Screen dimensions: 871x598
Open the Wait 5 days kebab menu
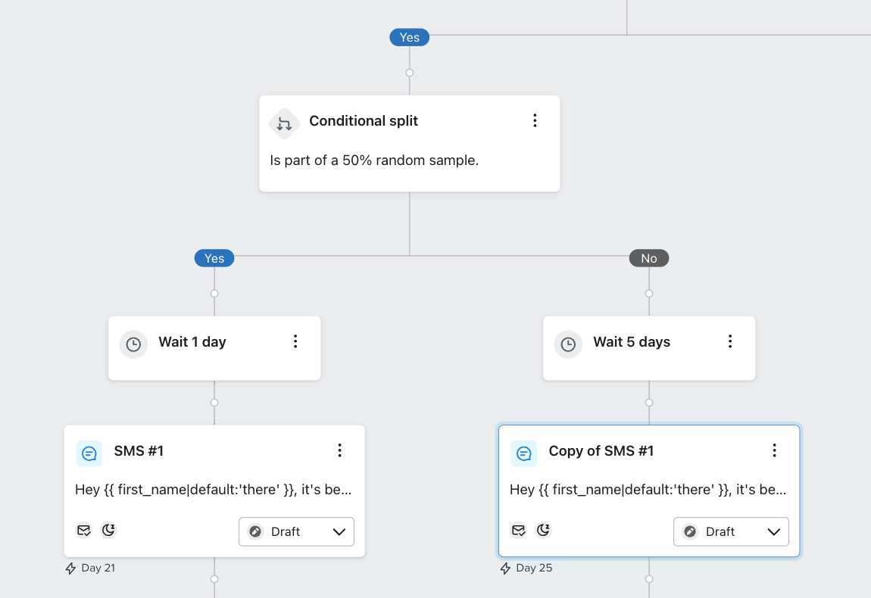(x=730, y=341)
